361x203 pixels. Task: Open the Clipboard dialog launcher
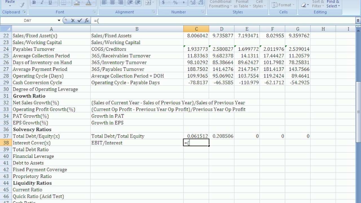(24, 12)
